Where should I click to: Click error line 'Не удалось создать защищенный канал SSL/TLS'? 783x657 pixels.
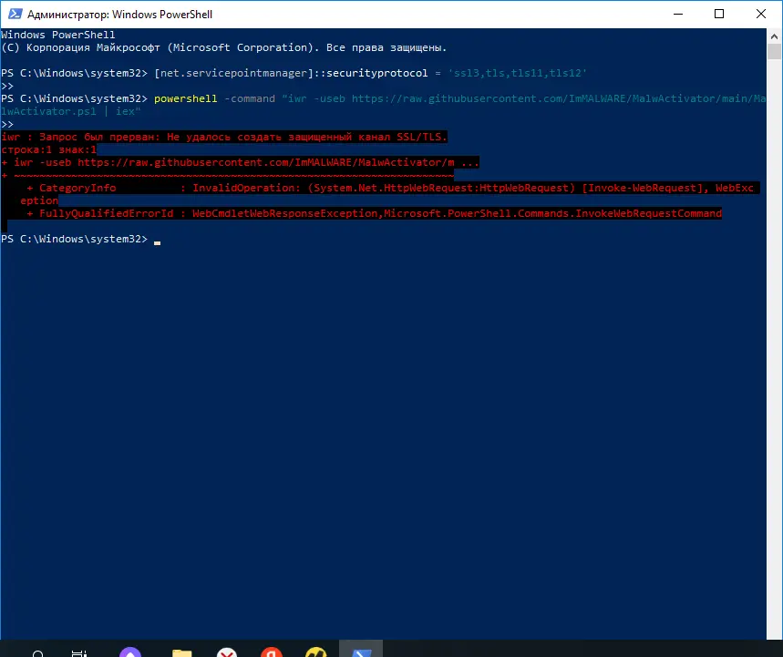307,137
